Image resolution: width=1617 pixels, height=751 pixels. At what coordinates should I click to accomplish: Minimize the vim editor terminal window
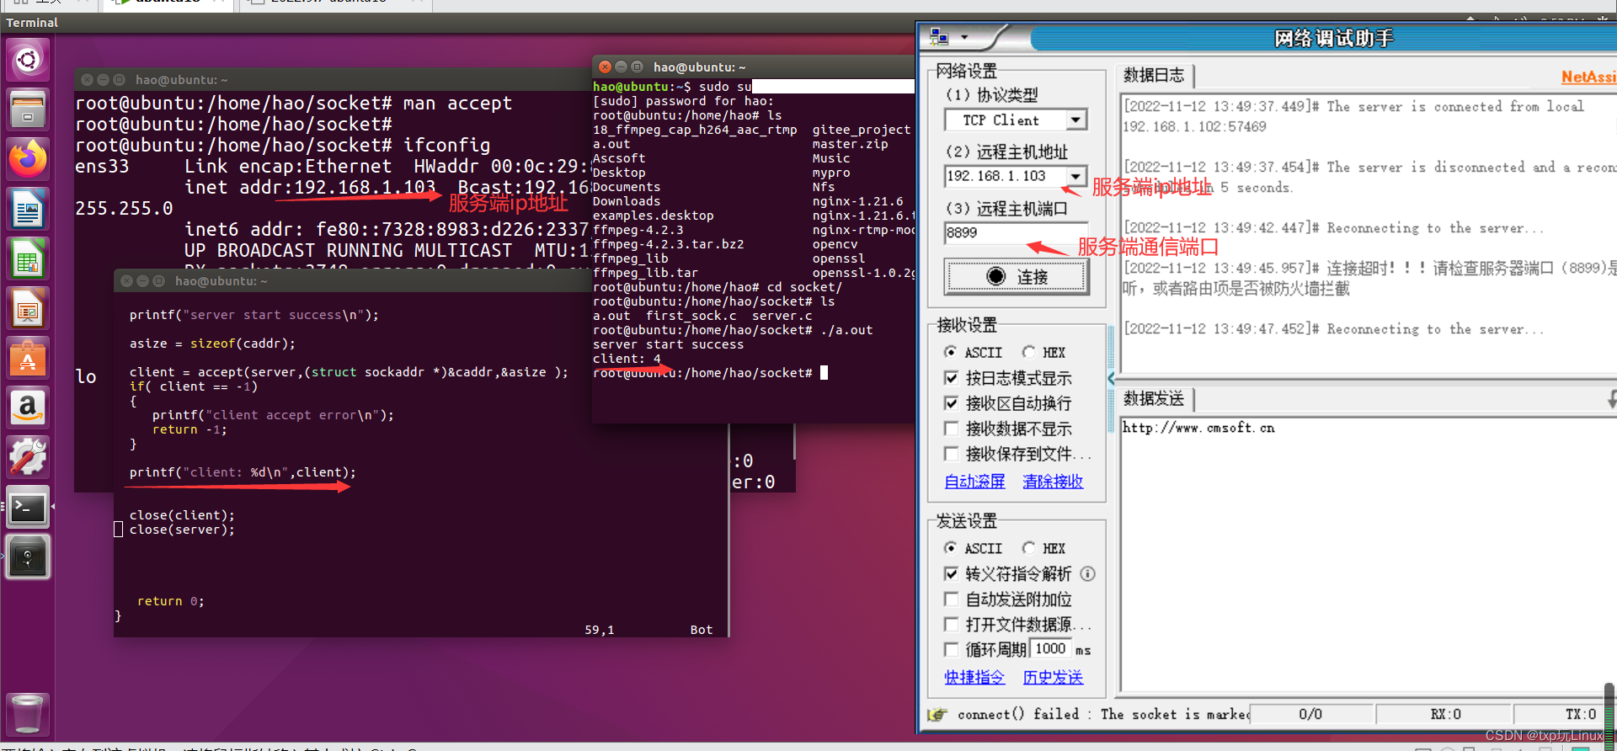142,280
